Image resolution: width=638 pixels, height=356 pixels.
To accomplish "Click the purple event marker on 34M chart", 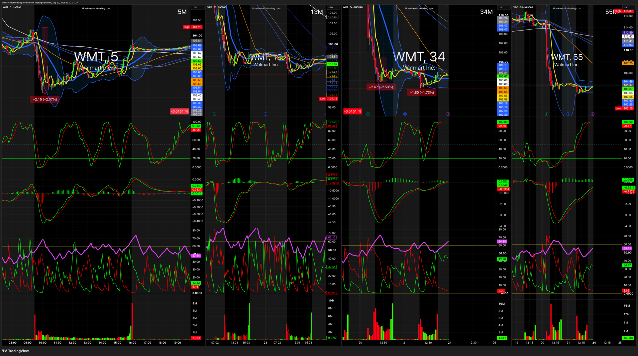I will point(448,114).
